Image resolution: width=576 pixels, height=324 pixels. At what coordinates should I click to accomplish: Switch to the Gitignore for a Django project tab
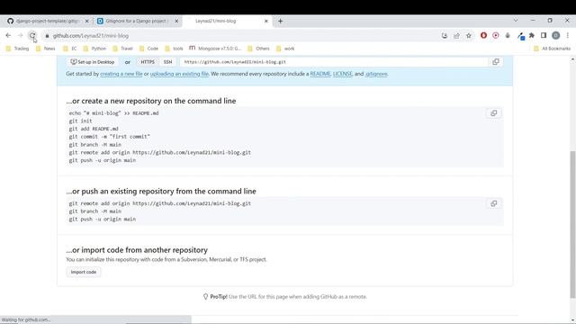click(138, 21)
